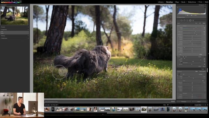This screenshot has width=209, height=118.
Task: Select the Adjustment Brush tool icon
Action: 193,20
